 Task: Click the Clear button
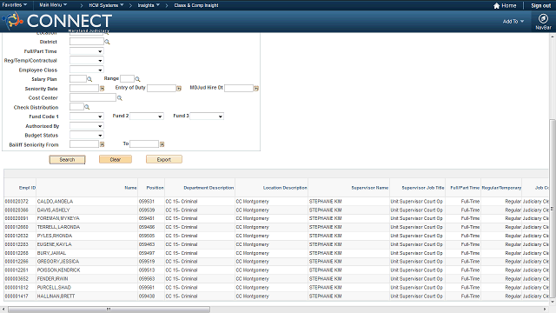[116, 159]
